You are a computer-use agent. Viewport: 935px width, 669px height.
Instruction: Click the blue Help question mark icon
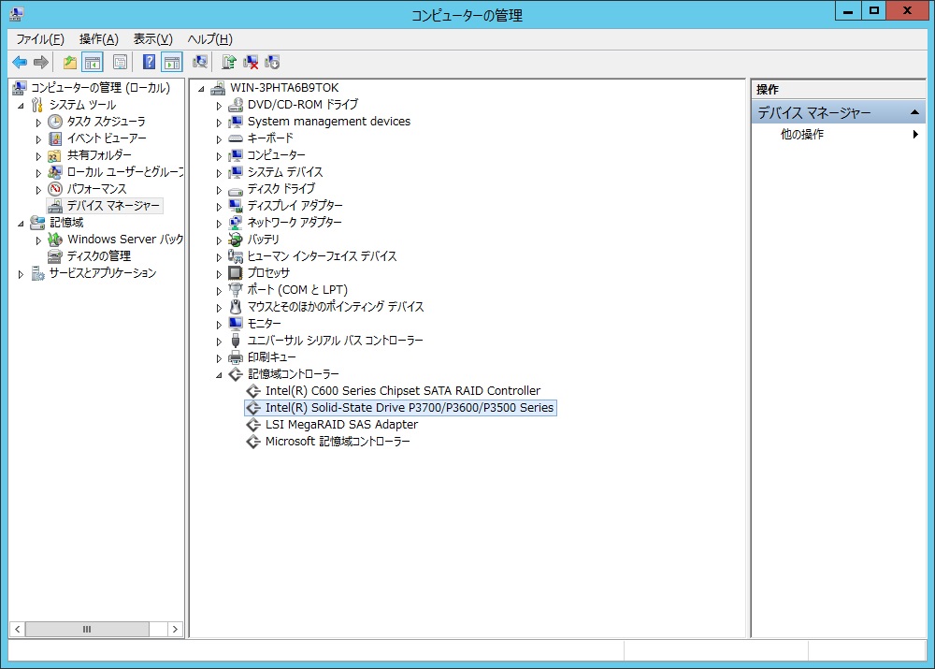pyautogui.click(x=149, y=63)
